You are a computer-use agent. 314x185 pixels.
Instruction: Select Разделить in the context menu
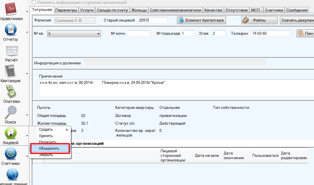click(x=48, y=142)
